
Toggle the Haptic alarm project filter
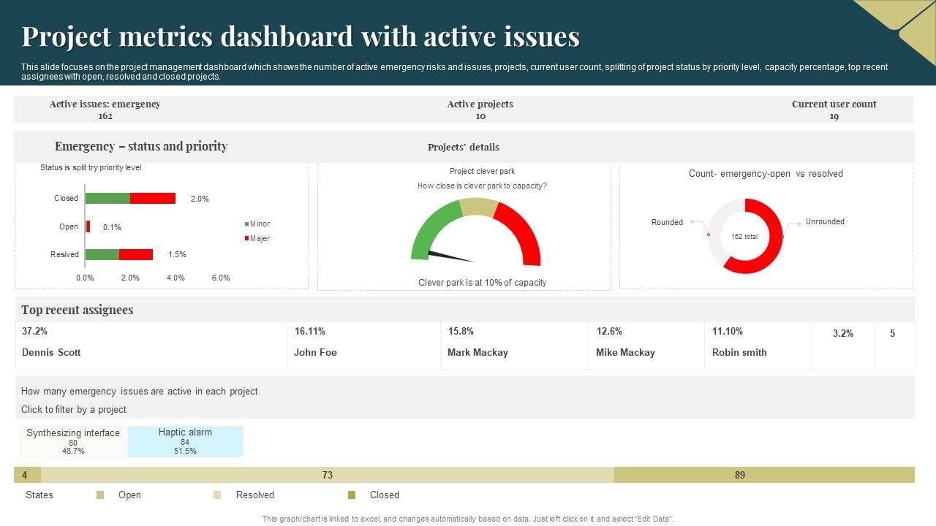(186, 441)
